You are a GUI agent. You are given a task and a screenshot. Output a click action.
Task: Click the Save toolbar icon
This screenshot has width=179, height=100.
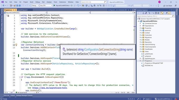pyautogui.click(x=17, y=6)
